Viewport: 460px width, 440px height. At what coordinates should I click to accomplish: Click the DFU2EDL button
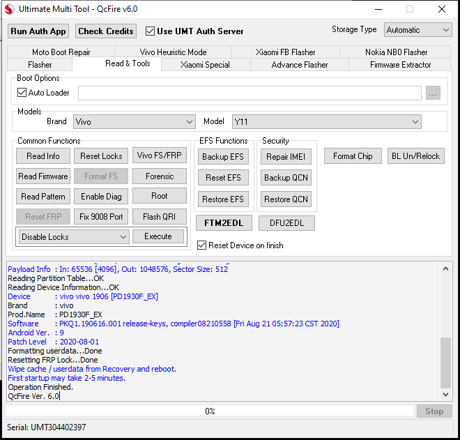(x=286, y=223)
